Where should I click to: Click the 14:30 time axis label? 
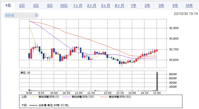pyautogui.click(x=144, y=93)
